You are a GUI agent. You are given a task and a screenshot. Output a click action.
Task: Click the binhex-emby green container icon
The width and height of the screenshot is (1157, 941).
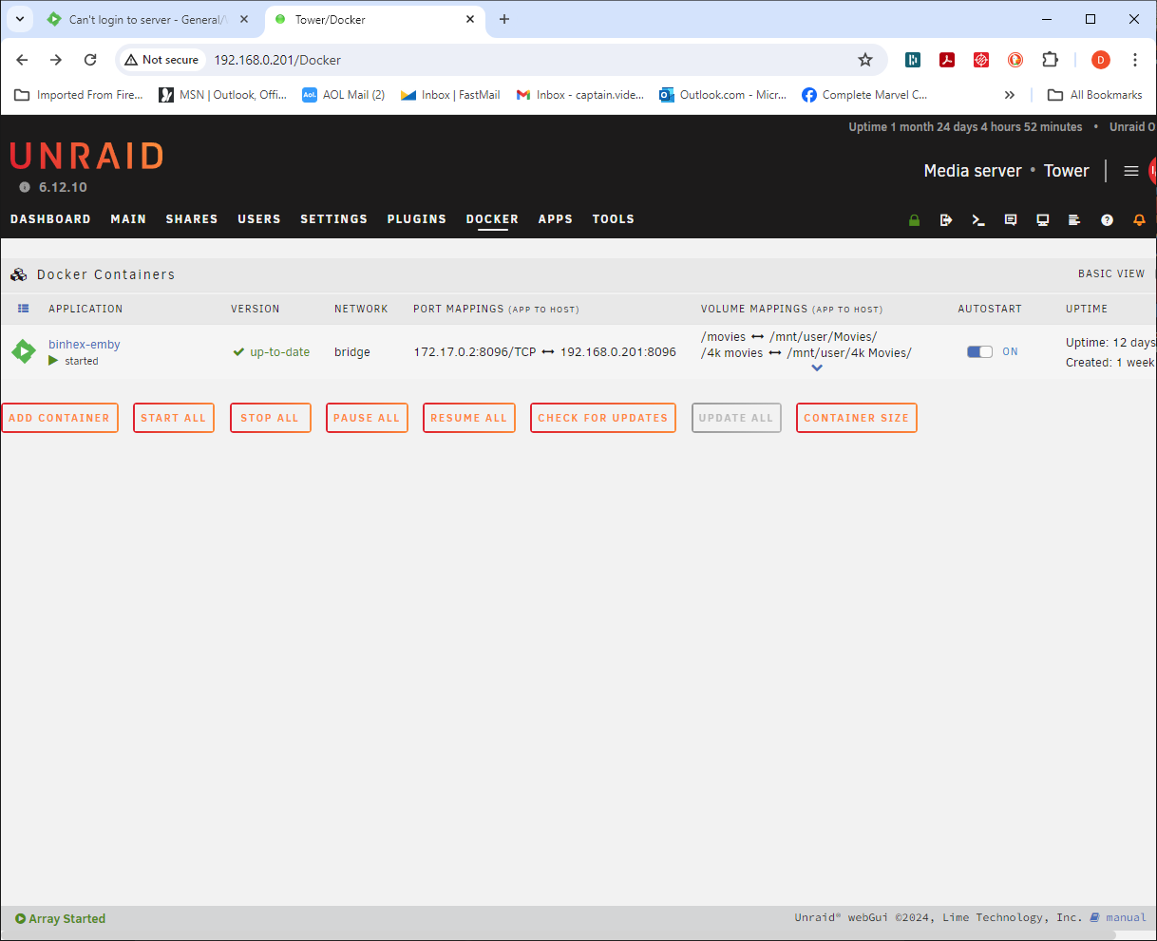point(24,351)
